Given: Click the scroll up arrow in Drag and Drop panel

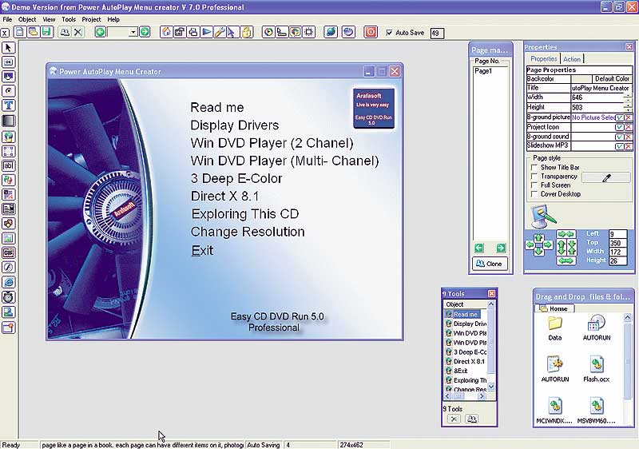Looking at the screenshot, I should click(x=628, y=317).
